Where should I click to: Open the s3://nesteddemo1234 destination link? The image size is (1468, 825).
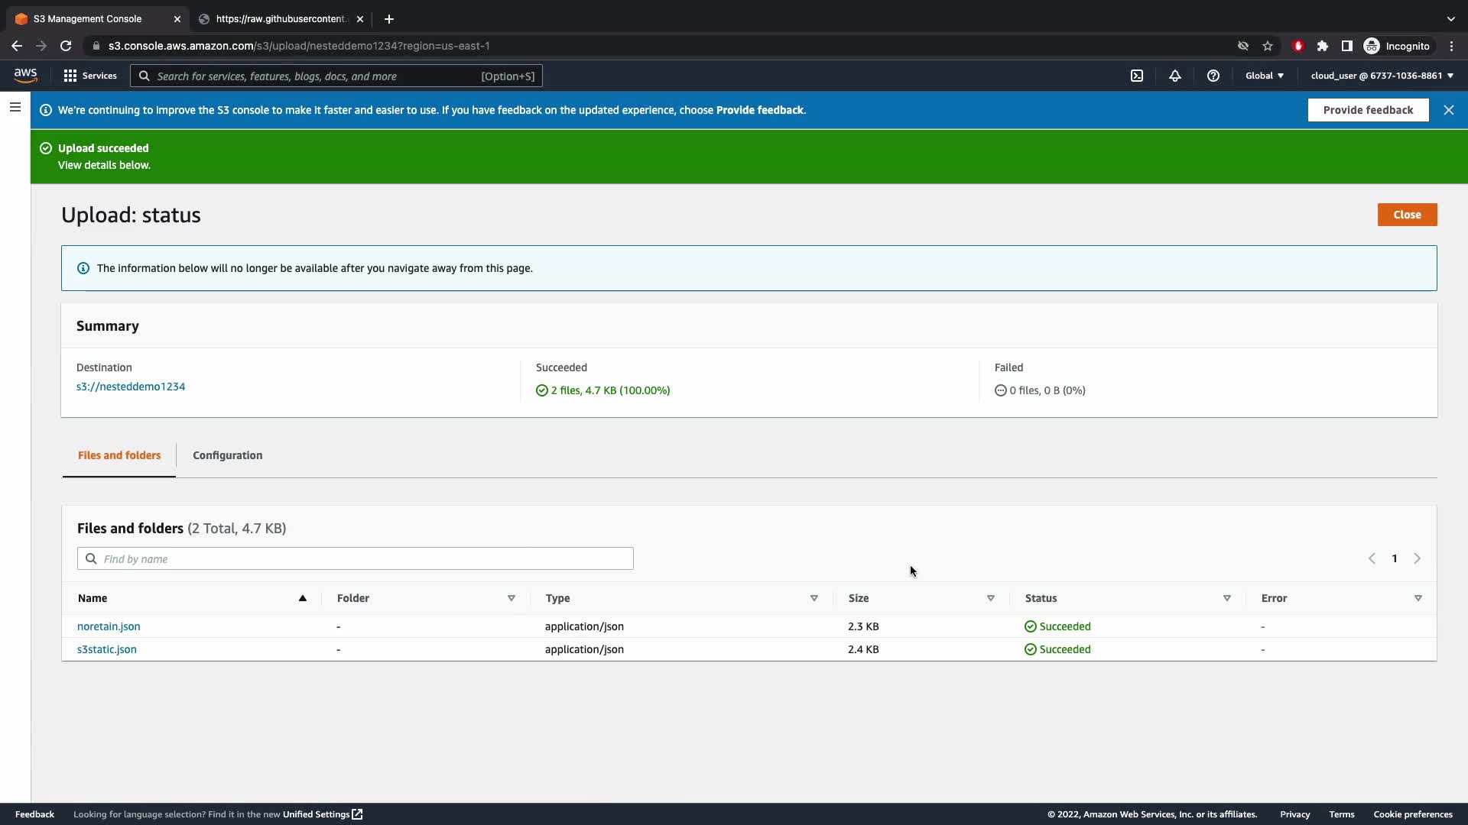click(x=131, y=387)
